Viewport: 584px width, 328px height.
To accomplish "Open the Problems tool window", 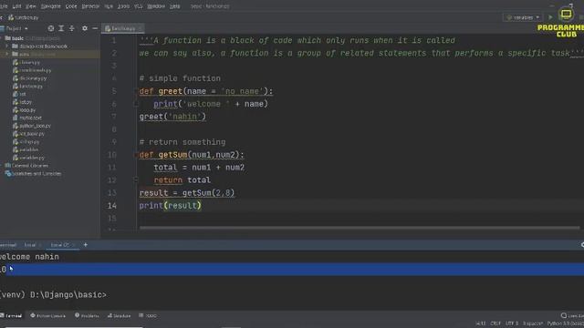I will click(87, 316).
